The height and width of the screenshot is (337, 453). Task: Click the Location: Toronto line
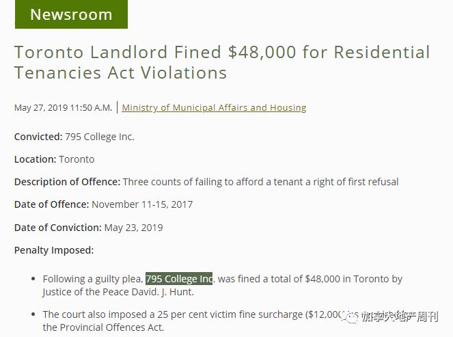54,159
